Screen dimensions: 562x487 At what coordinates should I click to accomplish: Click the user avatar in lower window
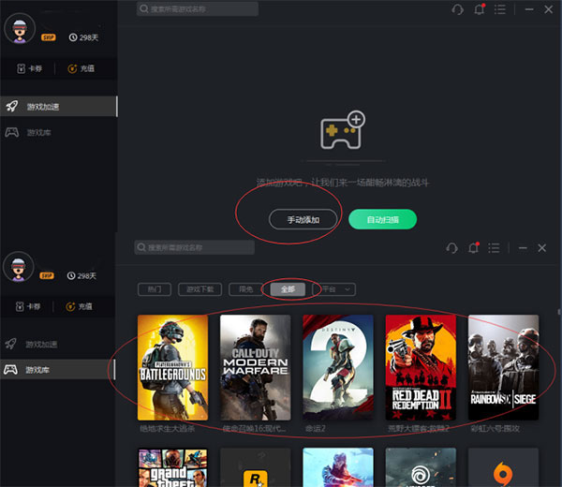click(x=19, y=267)
